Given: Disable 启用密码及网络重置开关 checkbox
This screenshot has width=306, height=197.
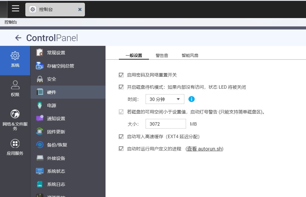Looking at the screenshot, I should (x=121, y=75).
